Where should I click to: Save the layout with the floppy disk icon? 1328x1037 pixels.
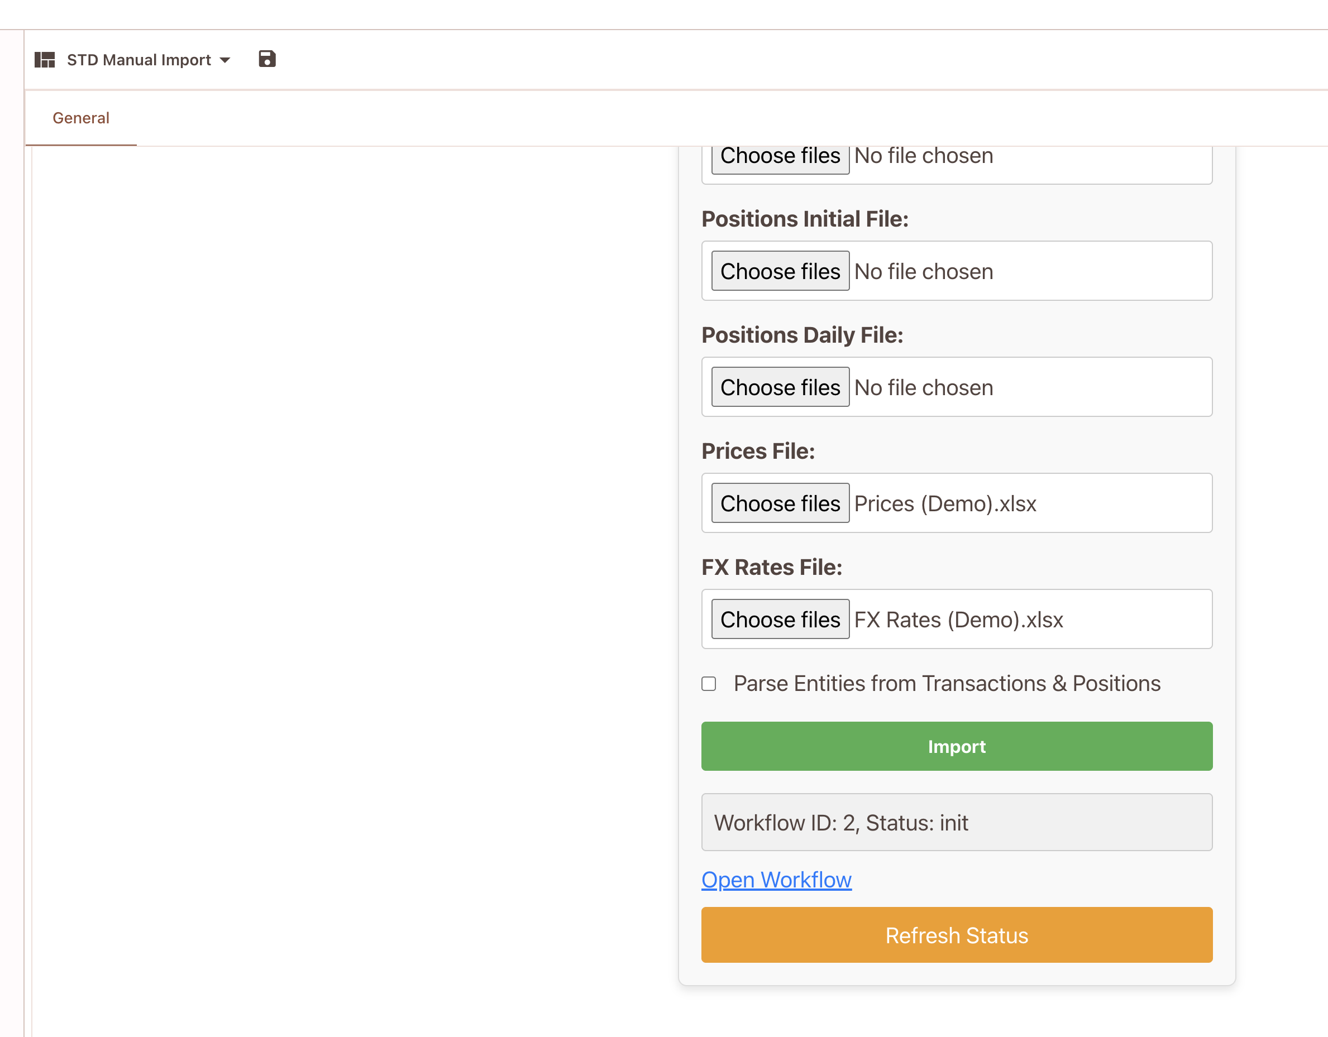[267, 59]
